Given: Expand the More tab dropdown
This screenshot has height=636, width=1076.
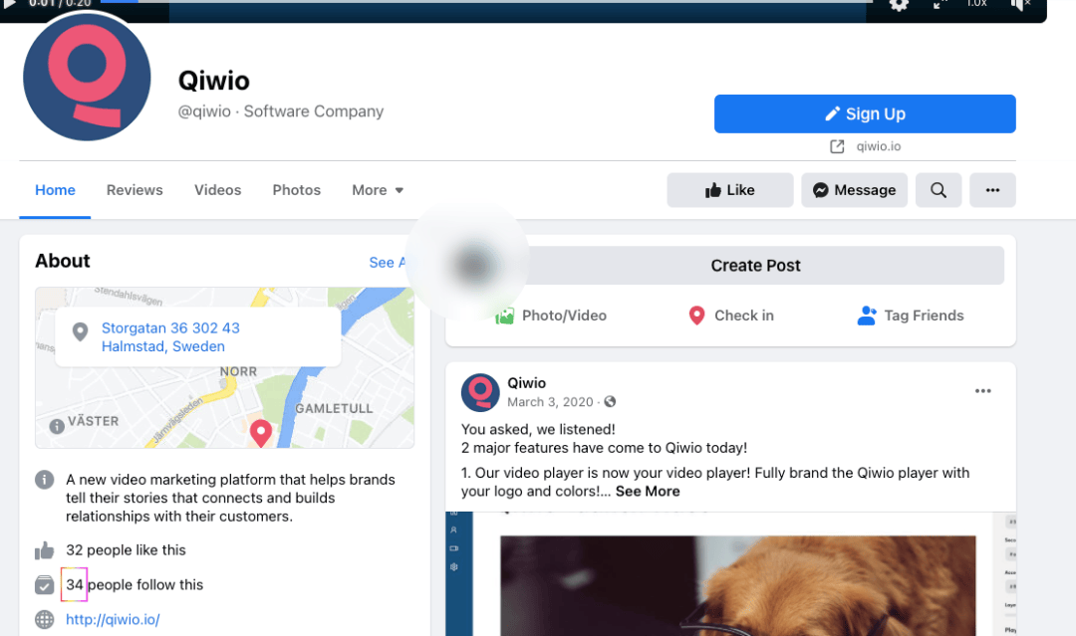Looking at the screenshot, I should 378,190.
